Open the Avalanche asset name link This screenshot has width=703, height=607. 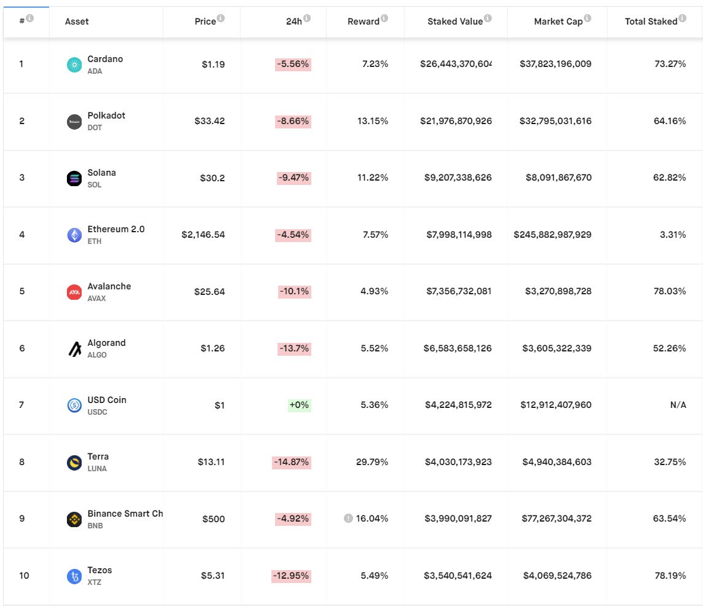(109, 286)
